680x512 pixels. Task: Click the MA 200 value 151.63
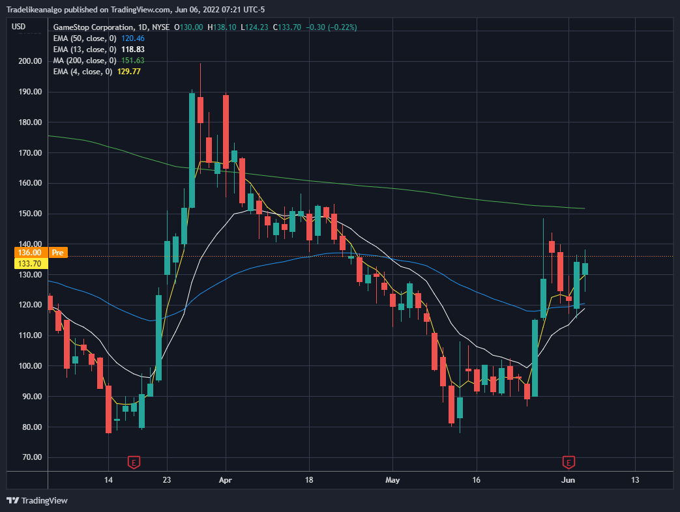[x=133, y=61]
